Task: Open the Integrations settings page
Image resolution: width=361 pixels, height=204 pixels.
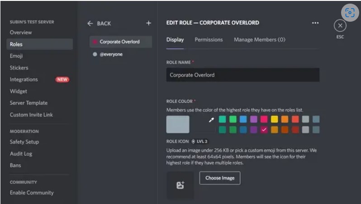Action: pyautogui.click(x=24, y=79)
